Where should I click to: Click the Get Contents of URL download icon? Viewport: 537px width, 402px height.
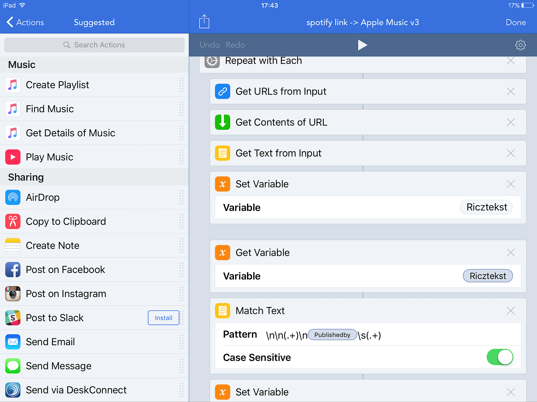pyautogui.click(x=222, y=122)
